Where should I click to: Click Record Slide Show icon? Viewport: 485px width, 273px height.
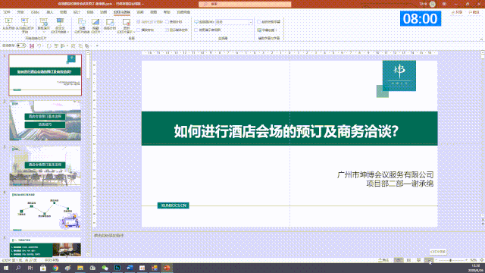(x=126, y=22)
